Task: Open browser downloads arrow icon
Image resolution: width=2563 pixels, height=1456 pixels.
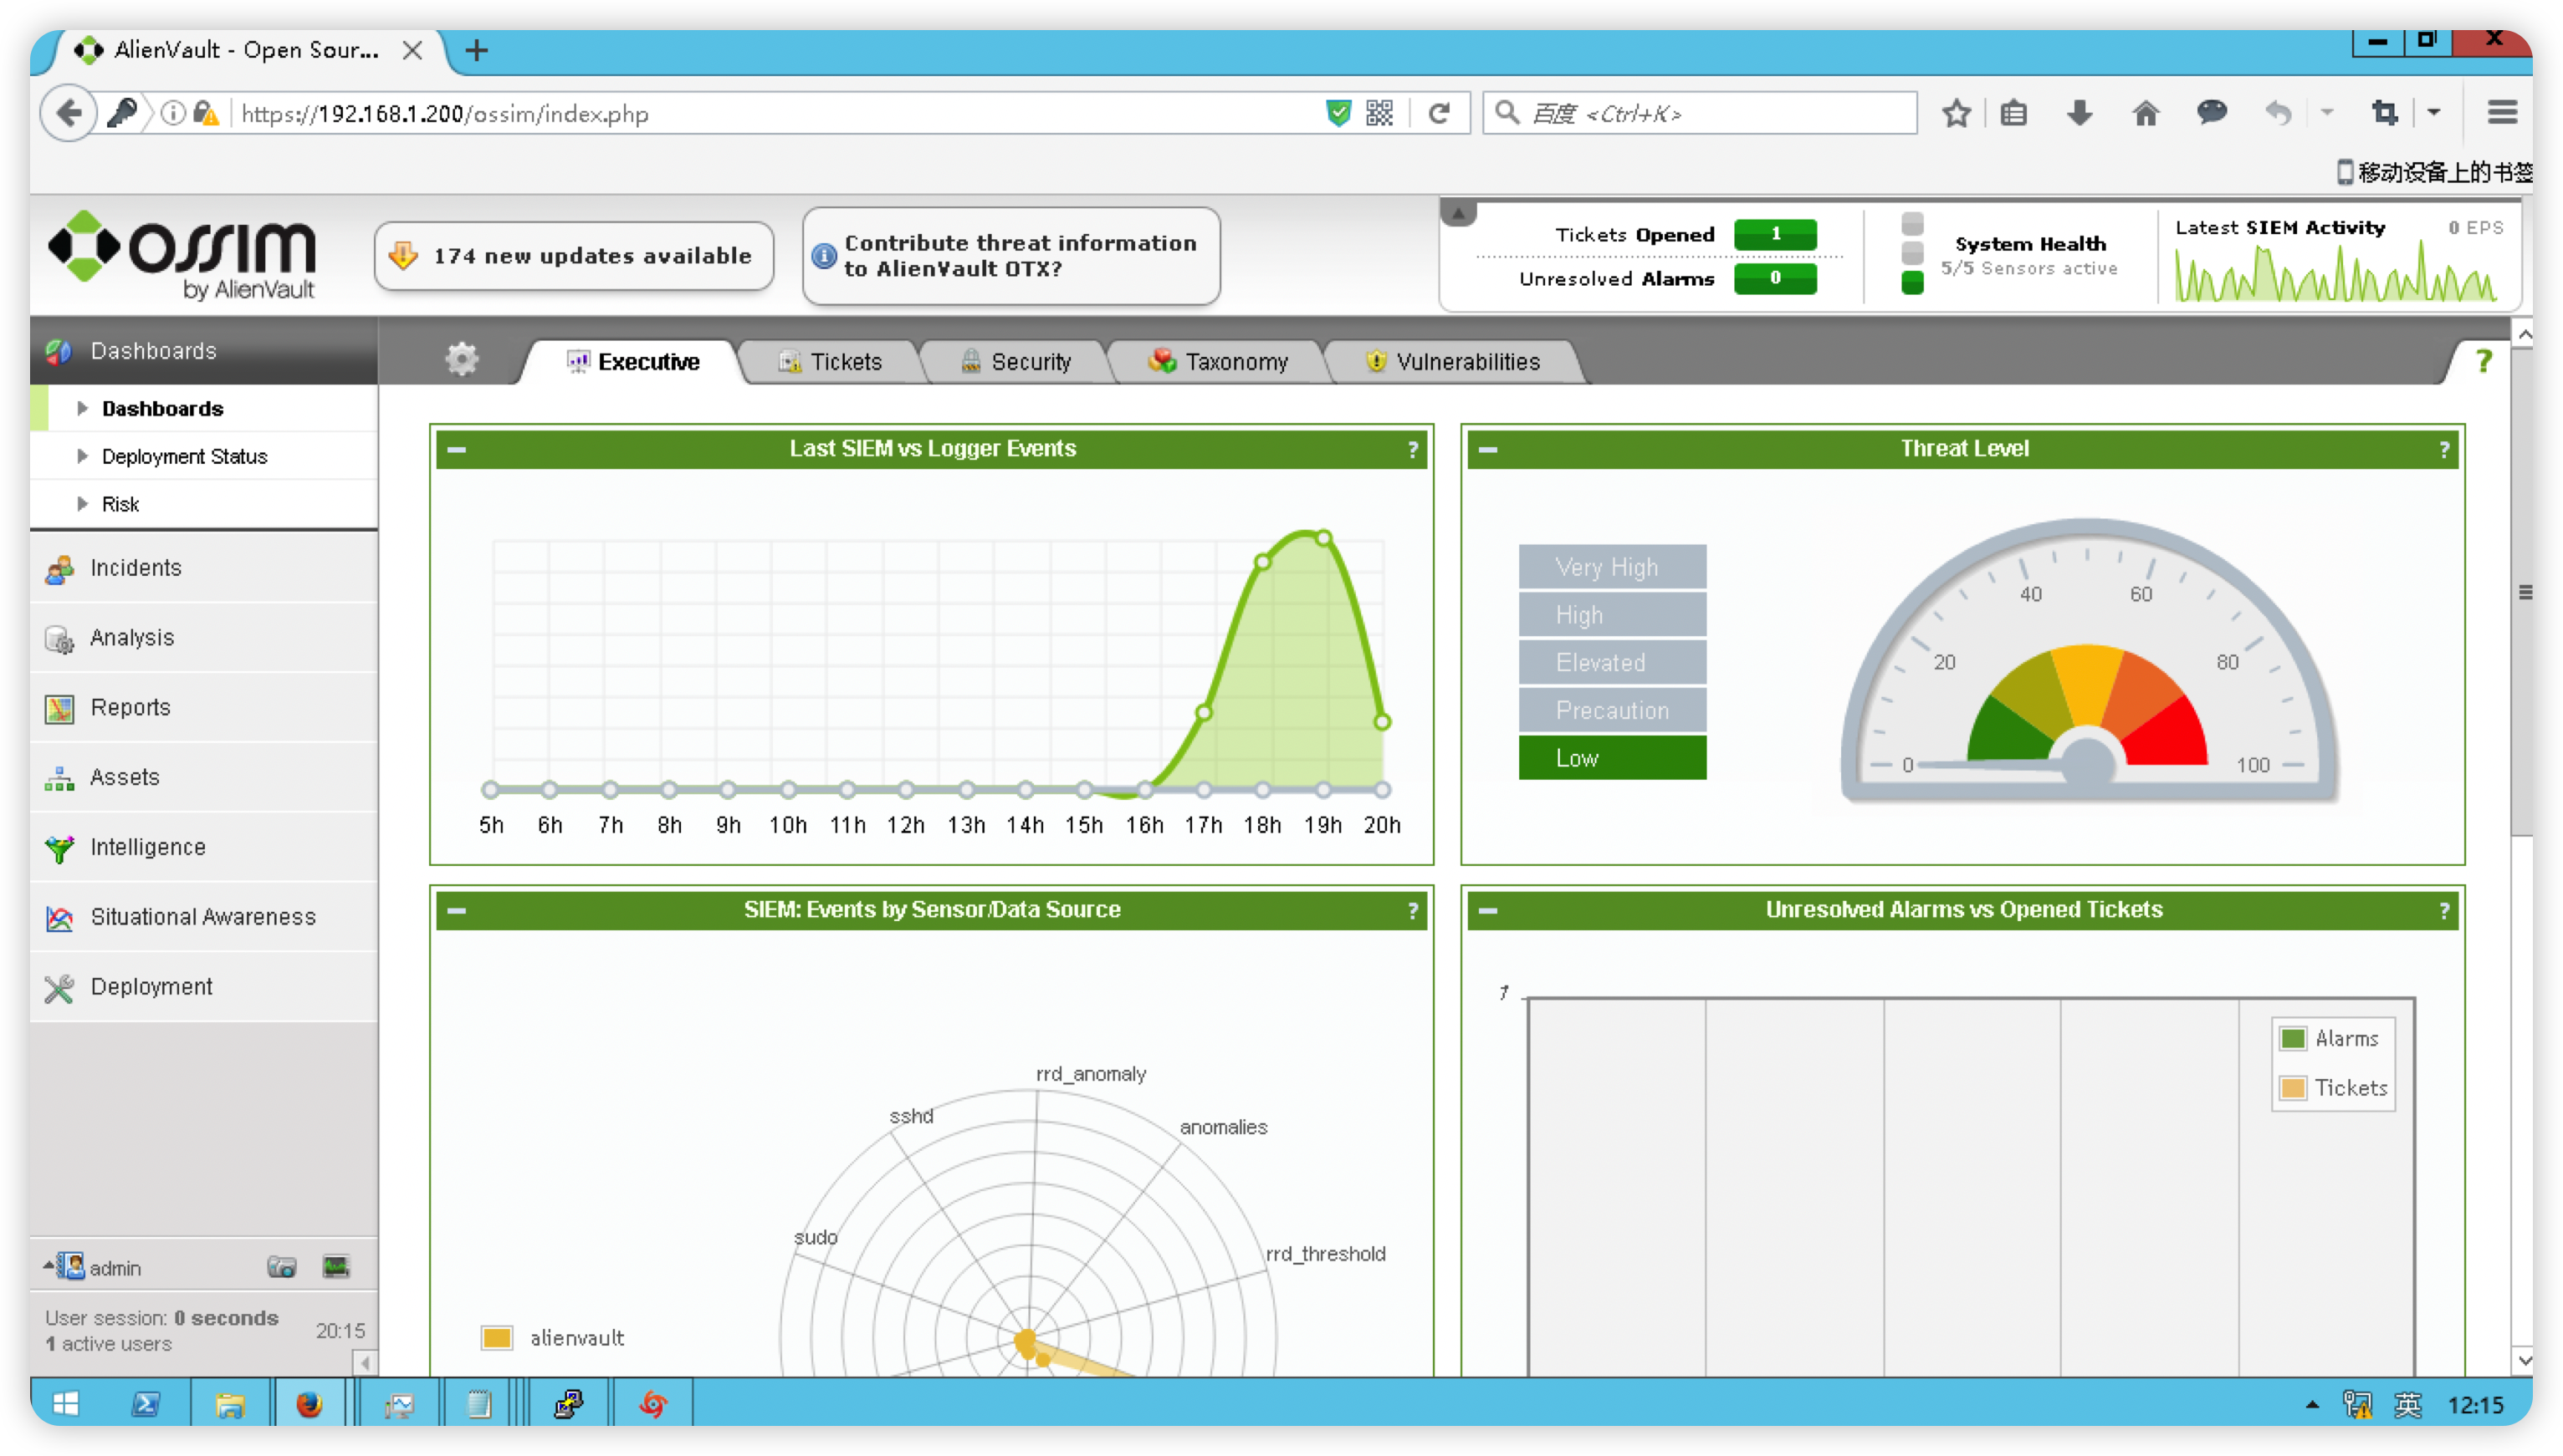Action: pyautogui.click(x=2080, y=113)
